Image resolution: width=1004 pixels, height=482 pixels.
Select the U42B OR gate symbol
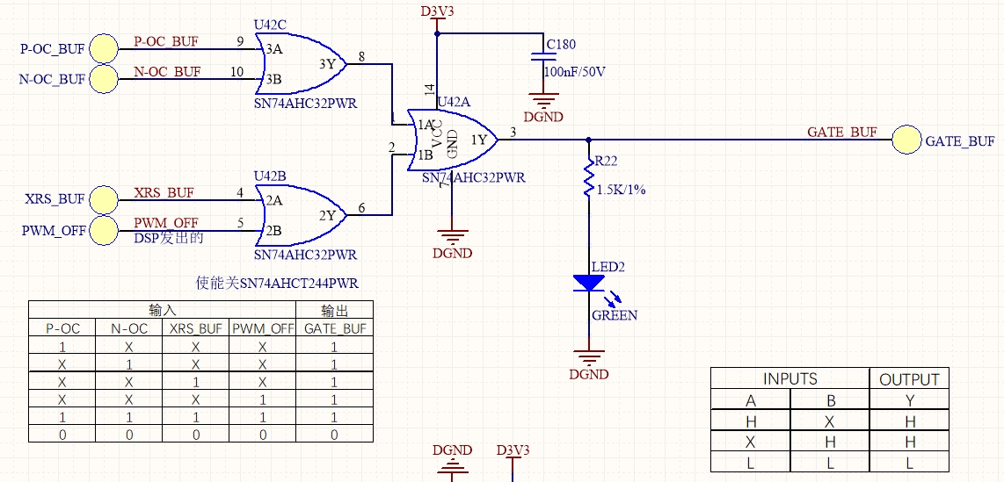point(301,215)
